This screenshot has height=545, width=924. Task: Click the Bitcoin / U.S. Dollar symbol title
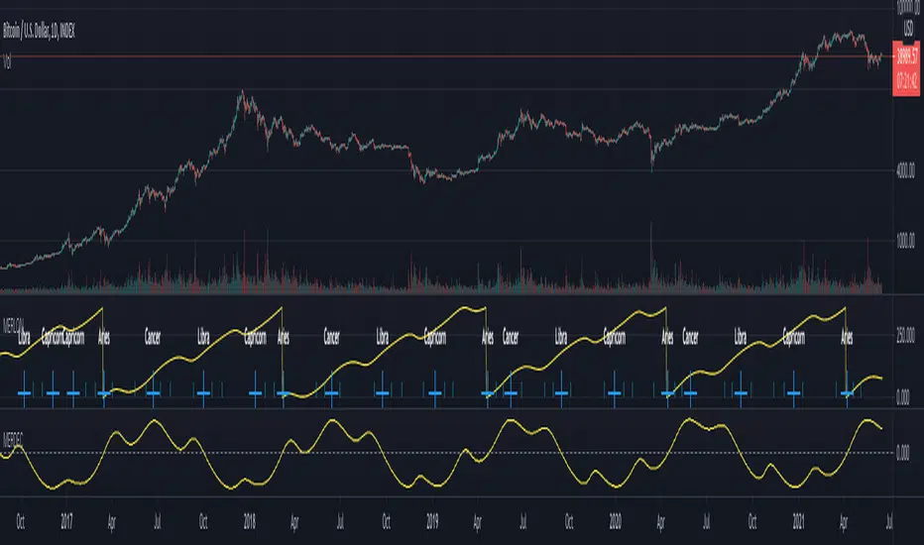pos(39,32)
